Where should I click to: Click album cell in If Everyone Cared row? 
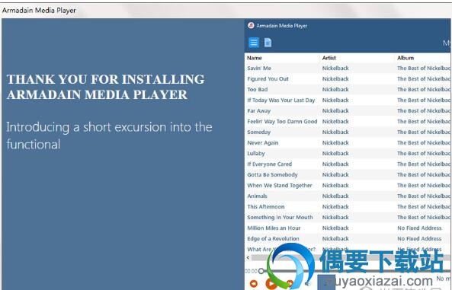click(x=424, y=164)
